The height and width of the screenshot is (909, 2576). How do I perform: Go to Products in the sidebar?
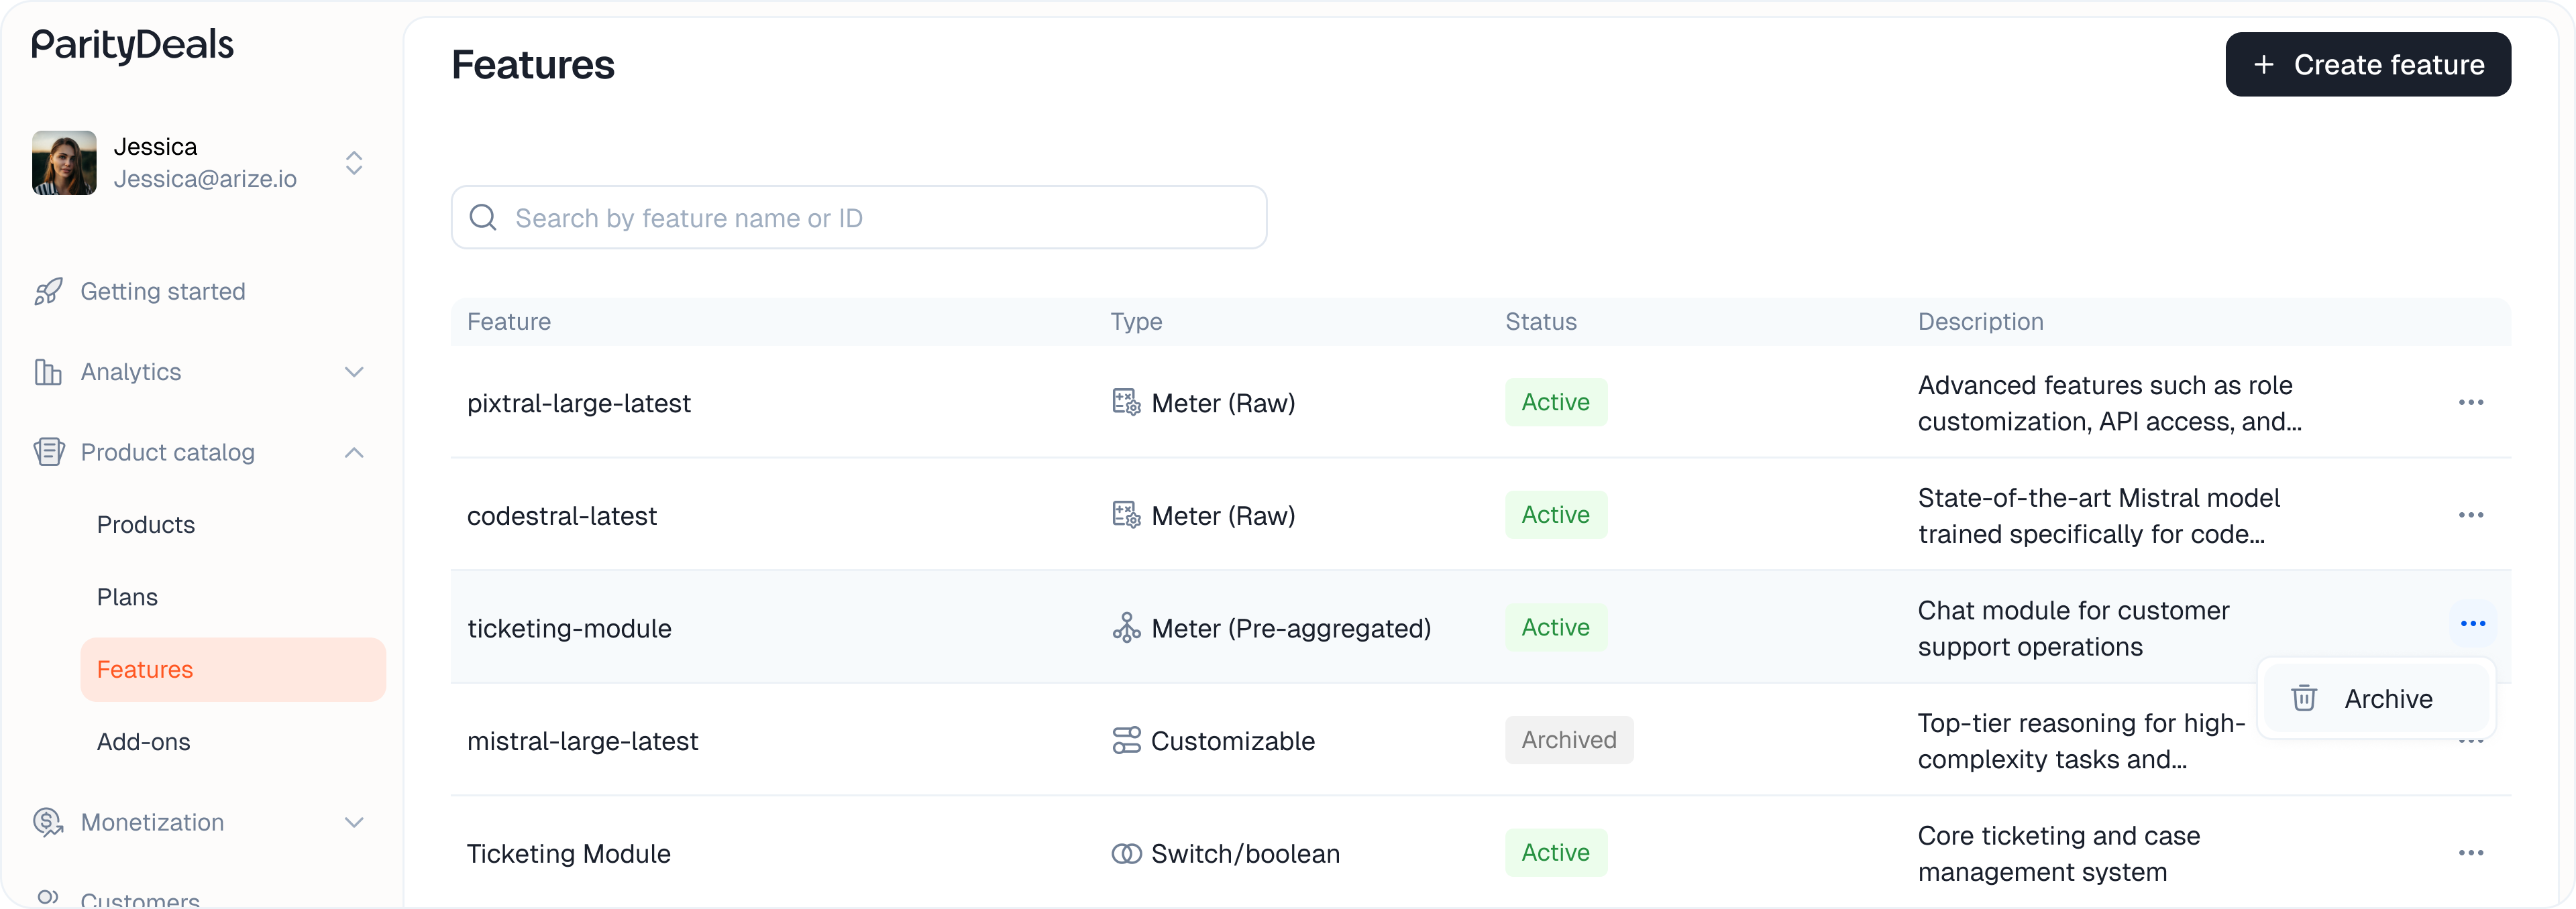click(146, 526)
